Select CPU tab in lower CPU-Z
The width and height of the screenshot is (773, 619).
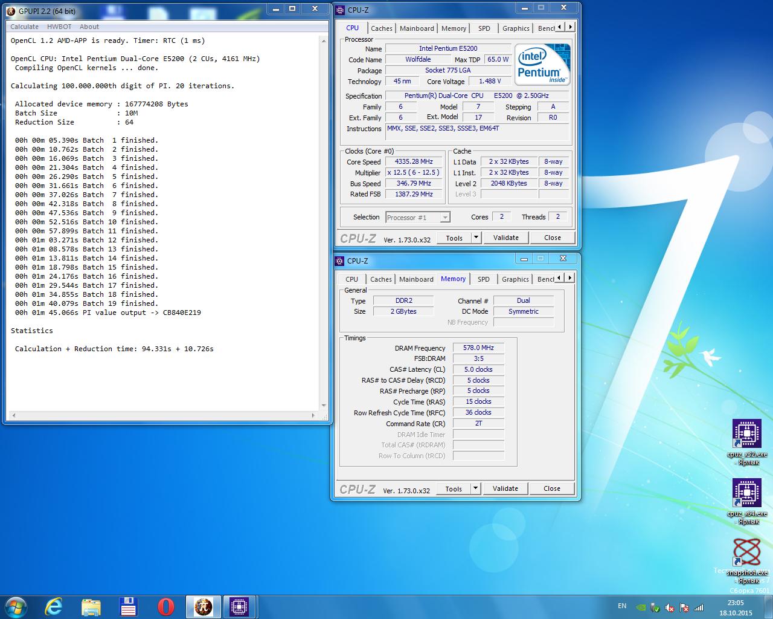tap(352, 279)
